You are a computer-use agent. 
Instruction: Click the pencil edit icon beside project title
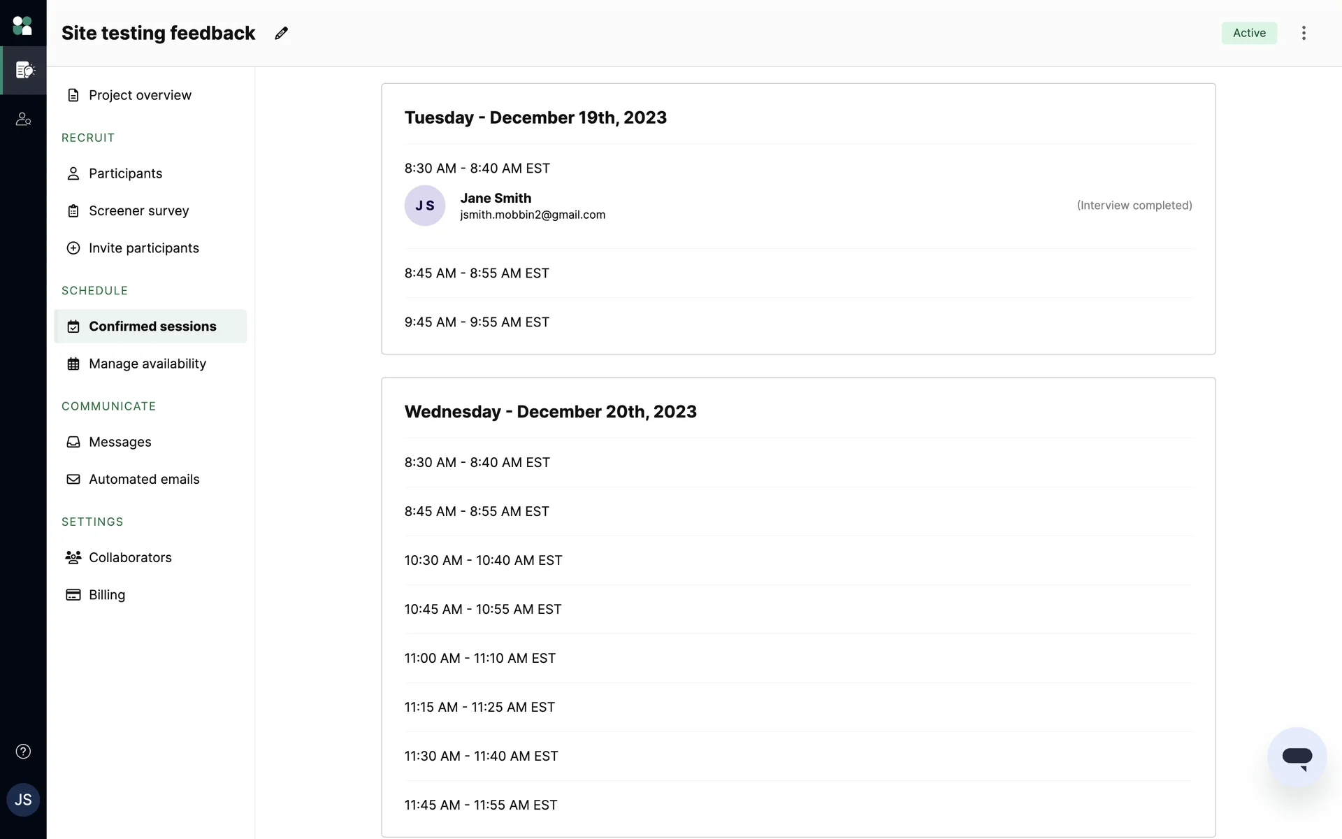[x=281, y=33]
